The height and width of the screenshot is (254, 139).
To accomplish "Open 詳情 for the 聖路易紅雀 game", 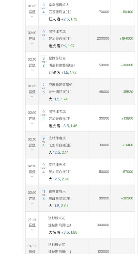I will (x=32, y=65).
